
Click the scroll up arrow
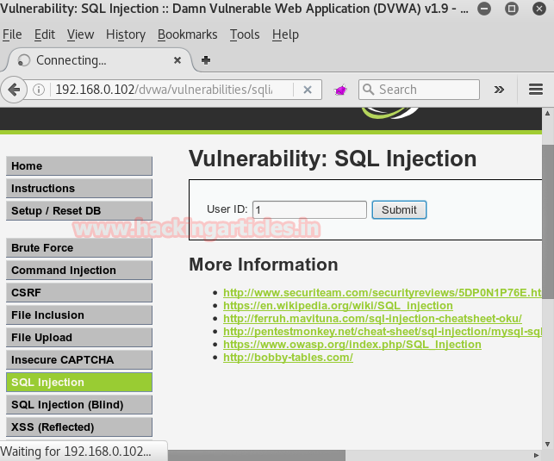click(x=547, y=114)
